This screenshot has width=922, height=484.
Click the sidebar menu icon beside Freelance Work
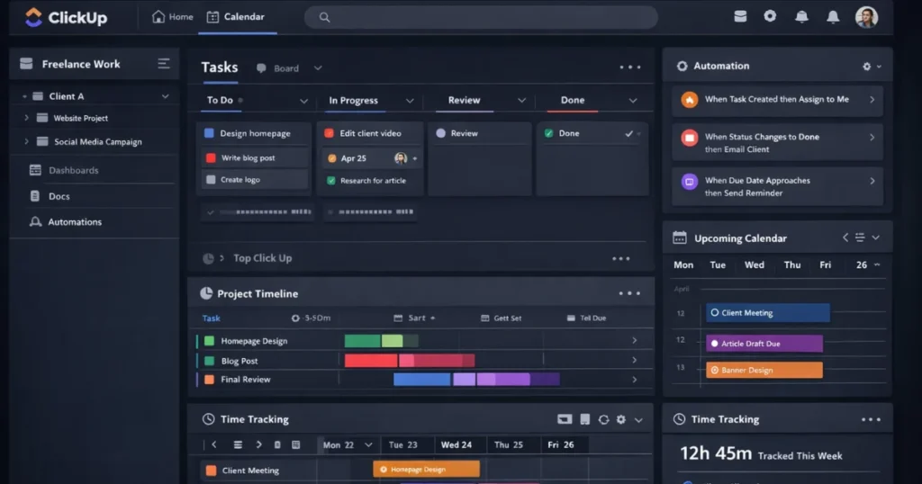click(x=163, y=64)
